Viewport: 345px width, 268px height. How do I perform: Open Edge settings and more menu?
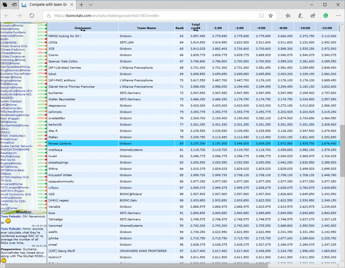point(338,16)
